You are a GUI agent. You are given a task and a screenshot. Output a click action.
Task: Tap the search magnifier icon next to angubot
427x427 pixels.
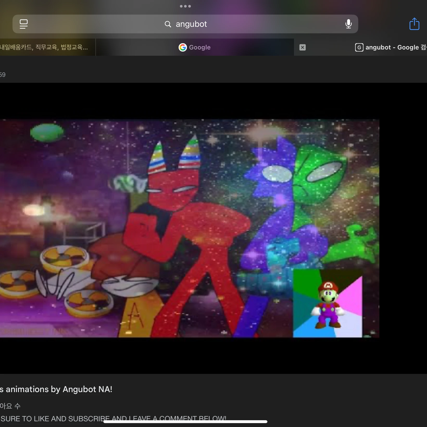pos(168,24)
